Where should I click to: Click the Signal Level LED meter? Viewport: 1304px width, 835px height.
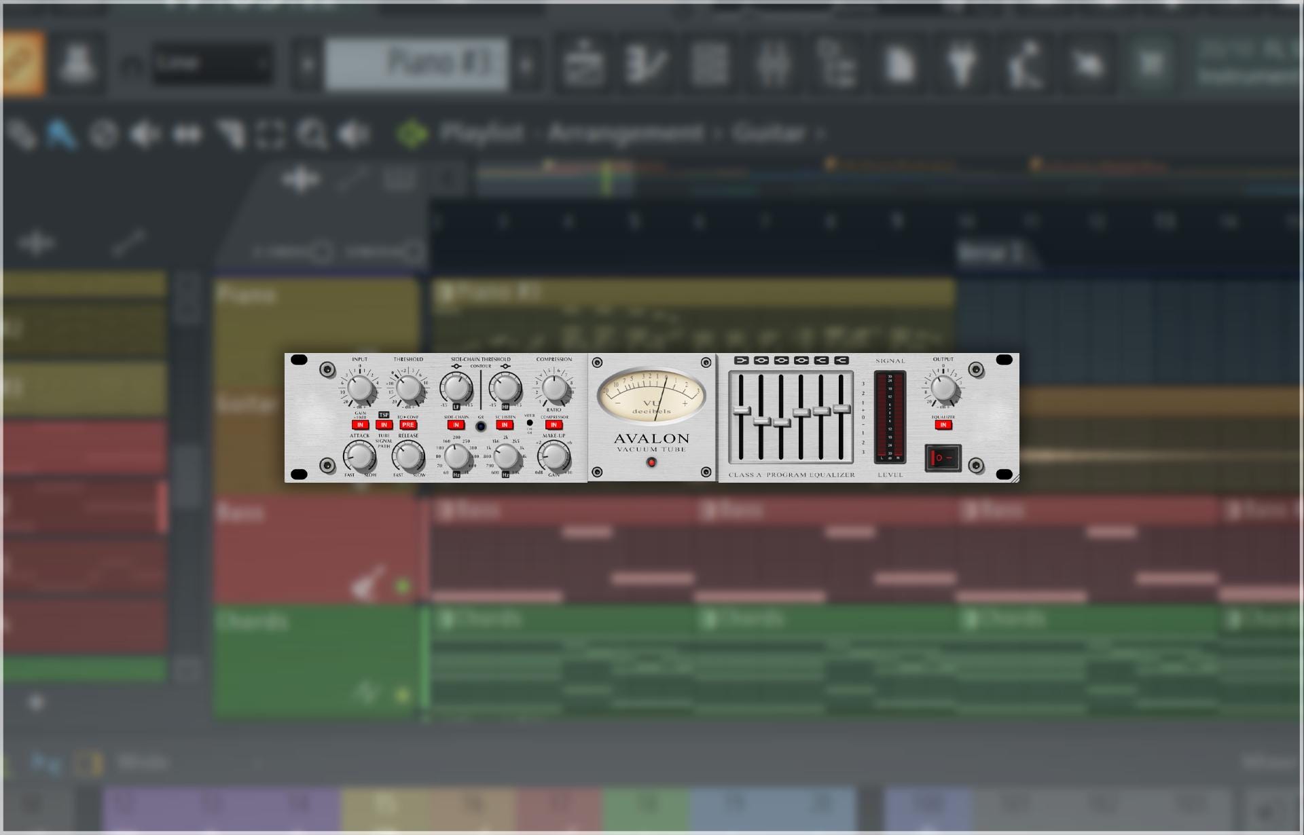click(890, 417)
